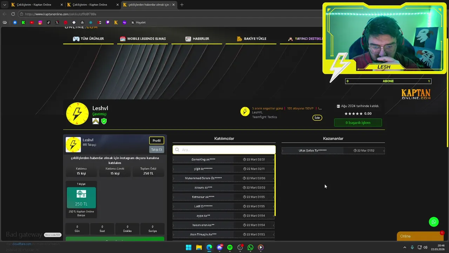449x253 pixels.
Task: Select participant yiğit öz******
Action: pos(224,169)
